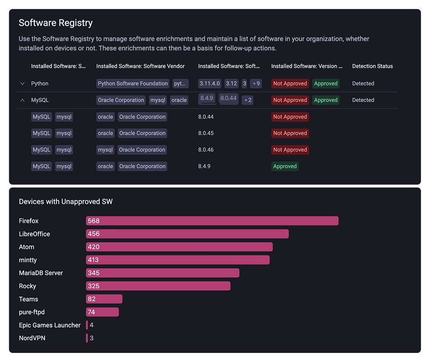This screenshot has height=362, width=430.
Task: Click 8.0.44 version tag in MySQL parent row
Action: 228,98
